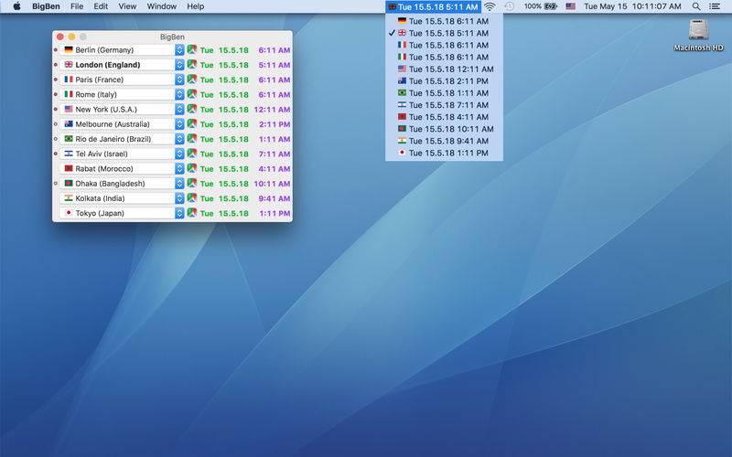This screenshot has height=457, width=732.
Task: Click the BigBen menu bar clock title
Action: point(433,6)
